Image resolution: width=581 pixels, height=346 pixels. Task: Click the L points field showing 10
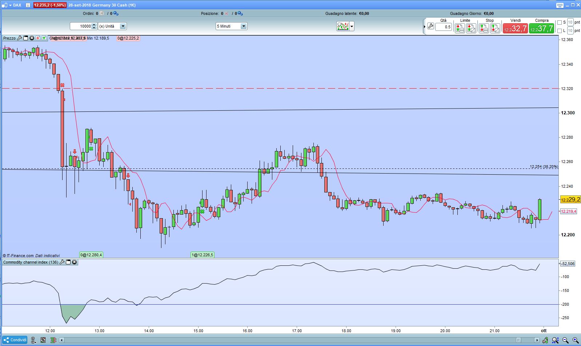[570, 31]
